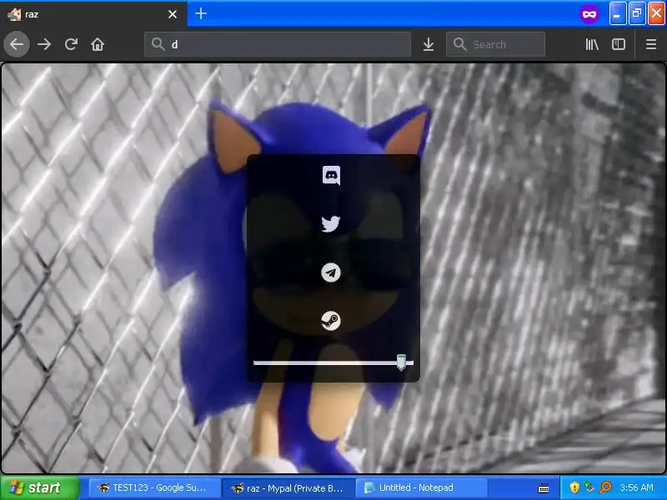667x500 pixels.
Task: Click the address bar containing 'd'
Action: pos(278,44)
